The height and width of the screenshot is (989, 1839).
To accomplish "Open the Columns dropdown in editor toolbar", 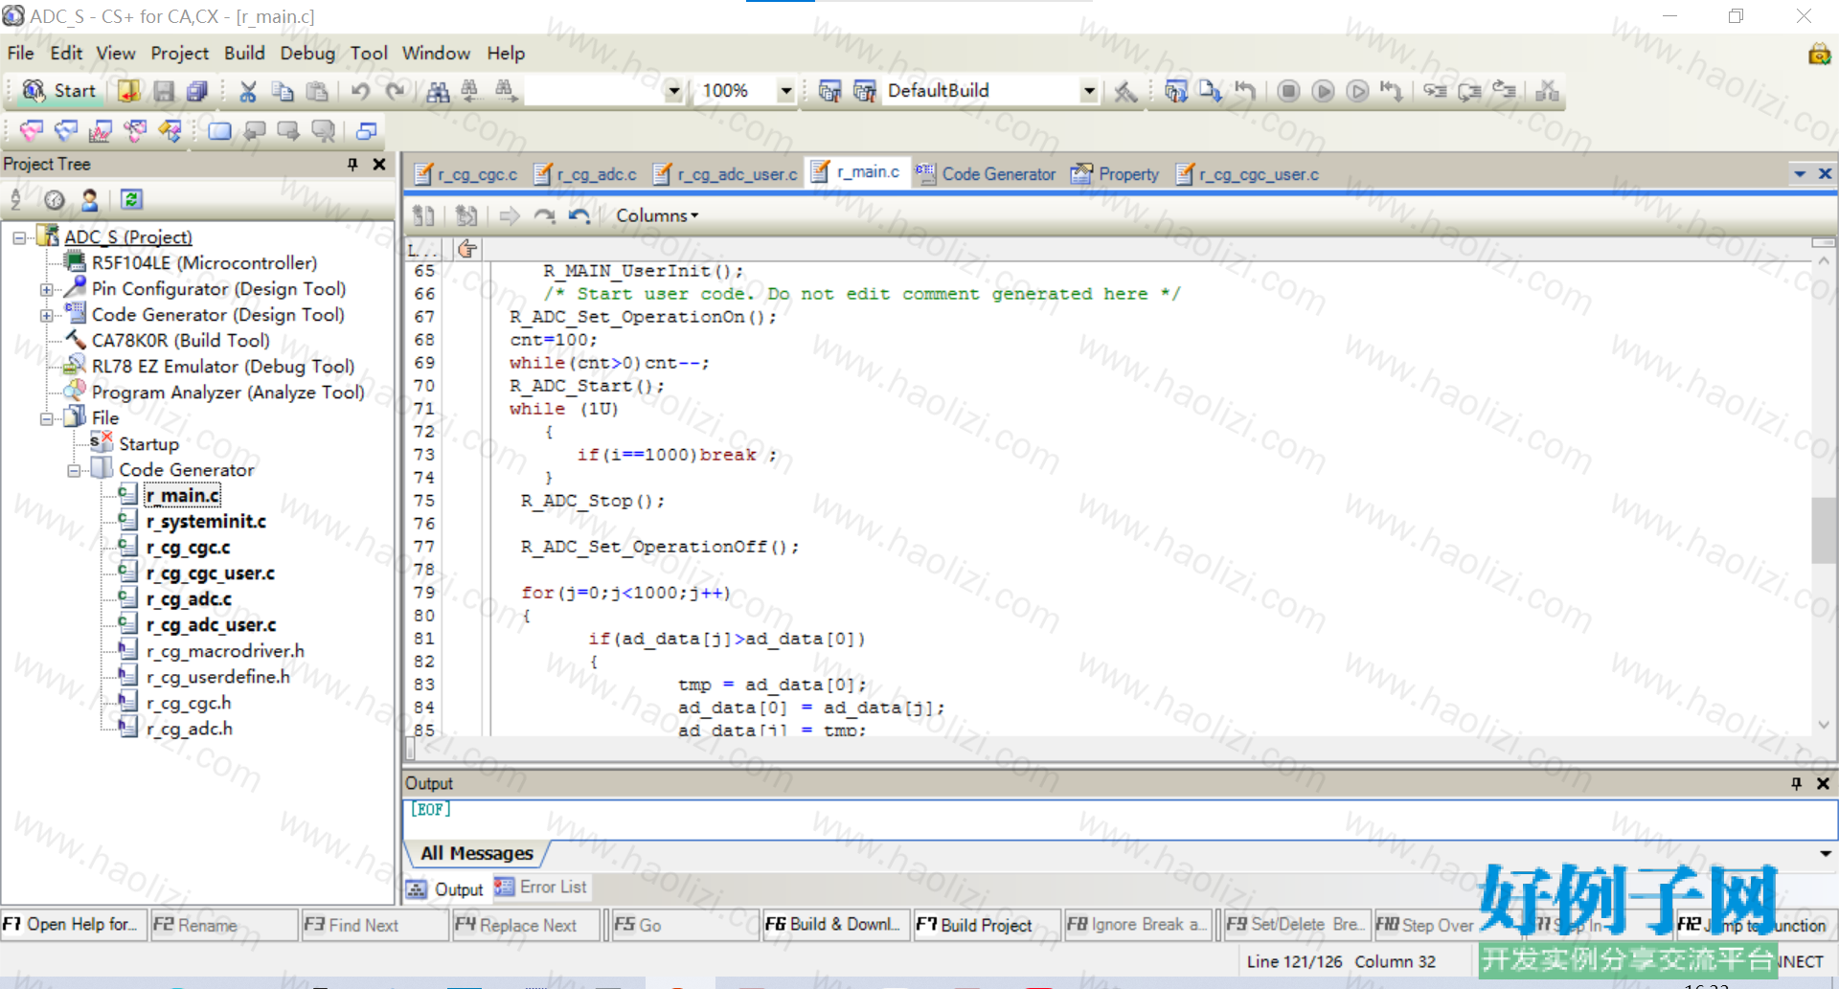I will pos(657,215).
